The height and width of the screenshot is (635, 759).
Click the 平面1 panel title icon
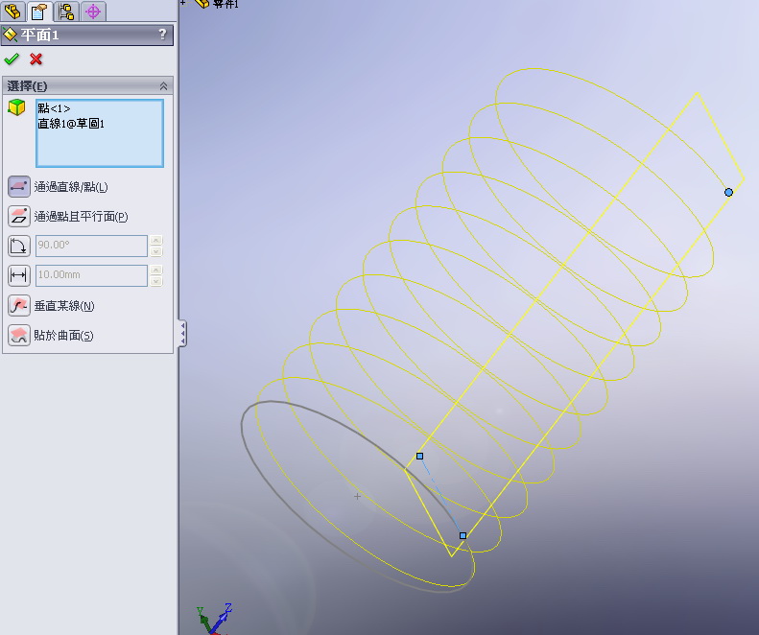point(11,35)
